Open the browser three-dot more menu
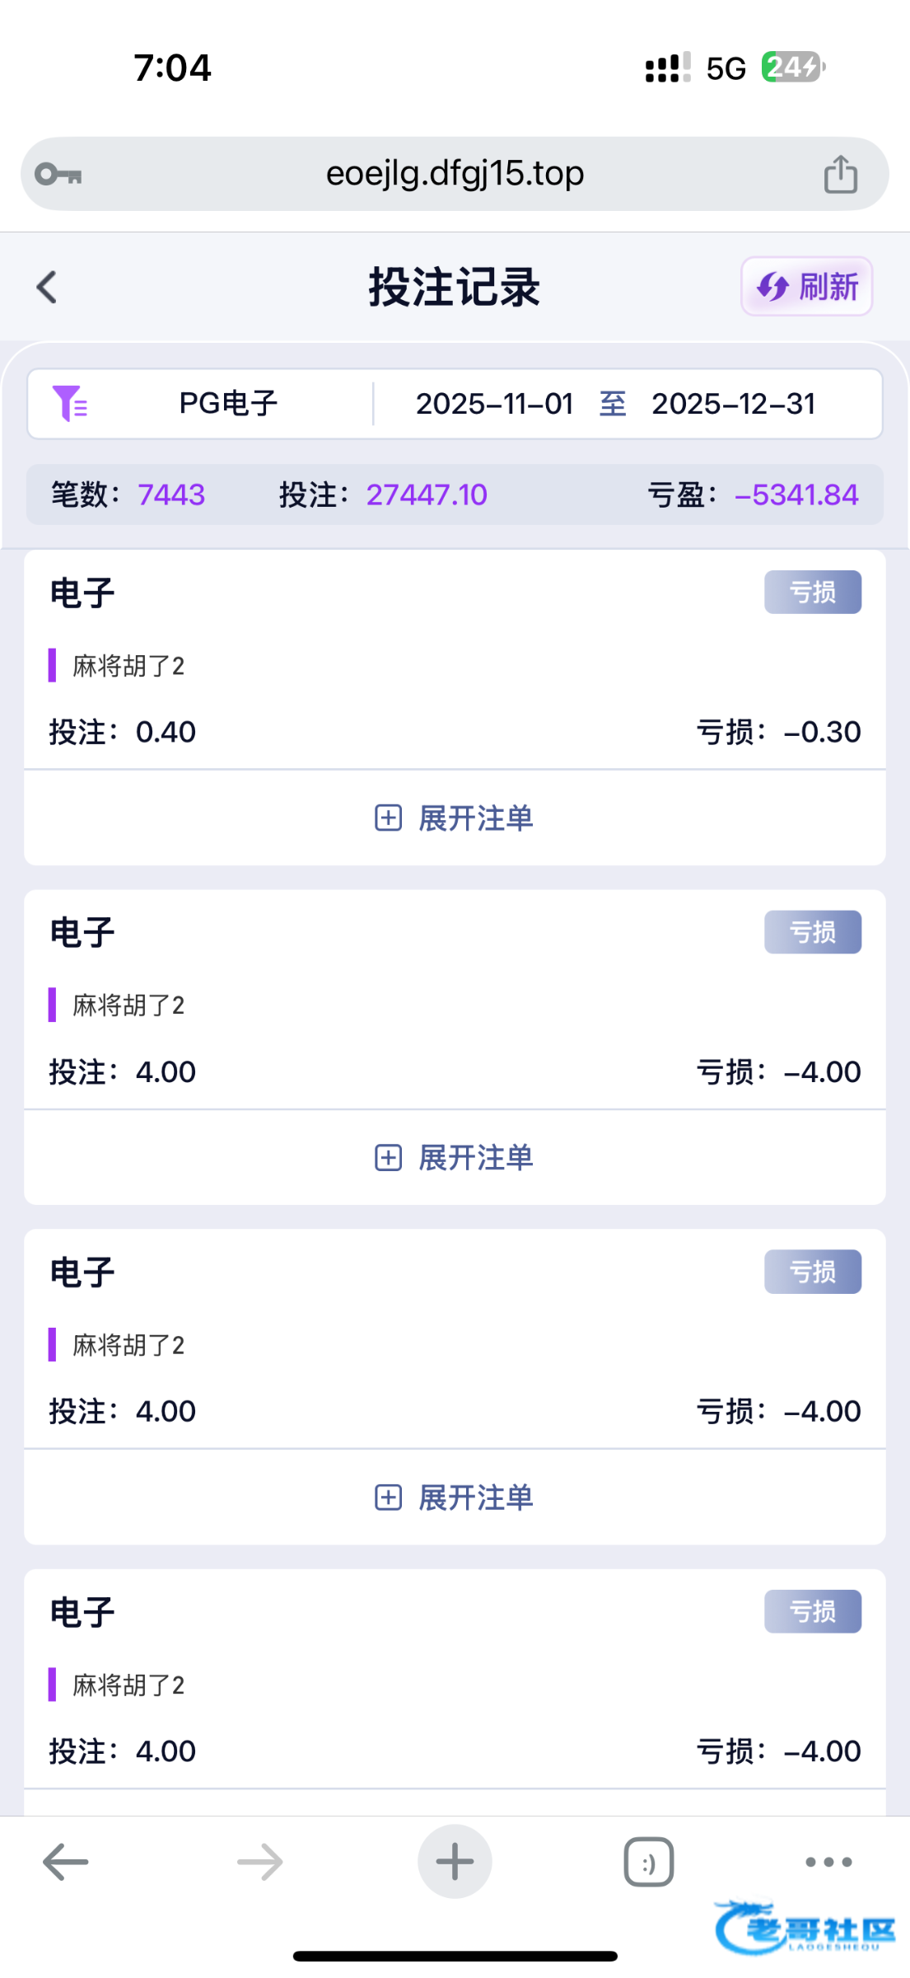This screenshot has height=1978, width=910. click(x=828, y=1862)
